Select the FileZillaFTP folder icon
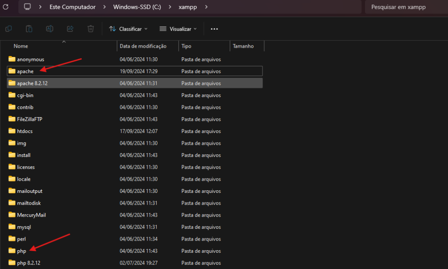This screenshot has height=269, width=448. [12, 119]
